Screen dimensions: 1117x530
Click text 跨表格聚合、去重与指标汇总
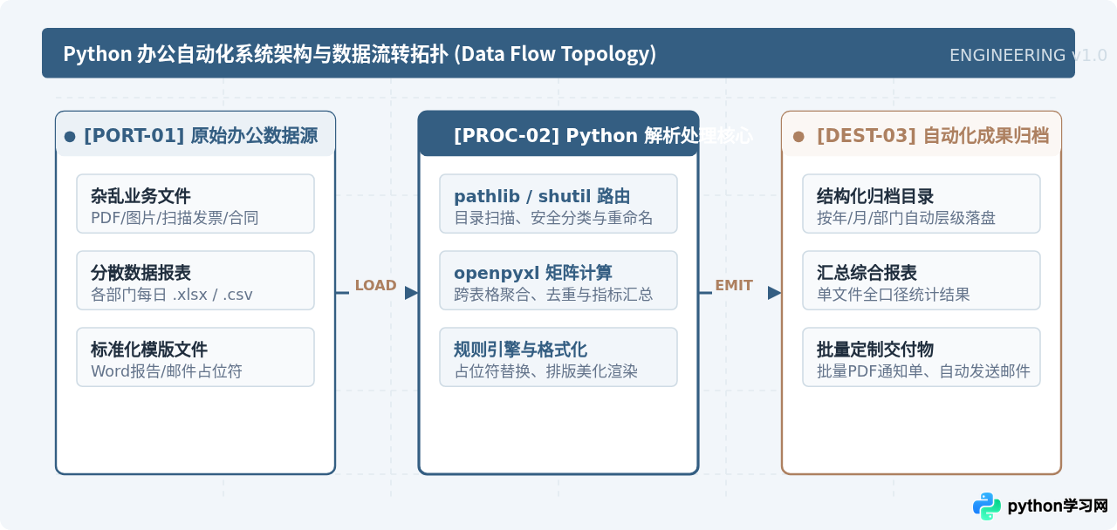point(553,295)
